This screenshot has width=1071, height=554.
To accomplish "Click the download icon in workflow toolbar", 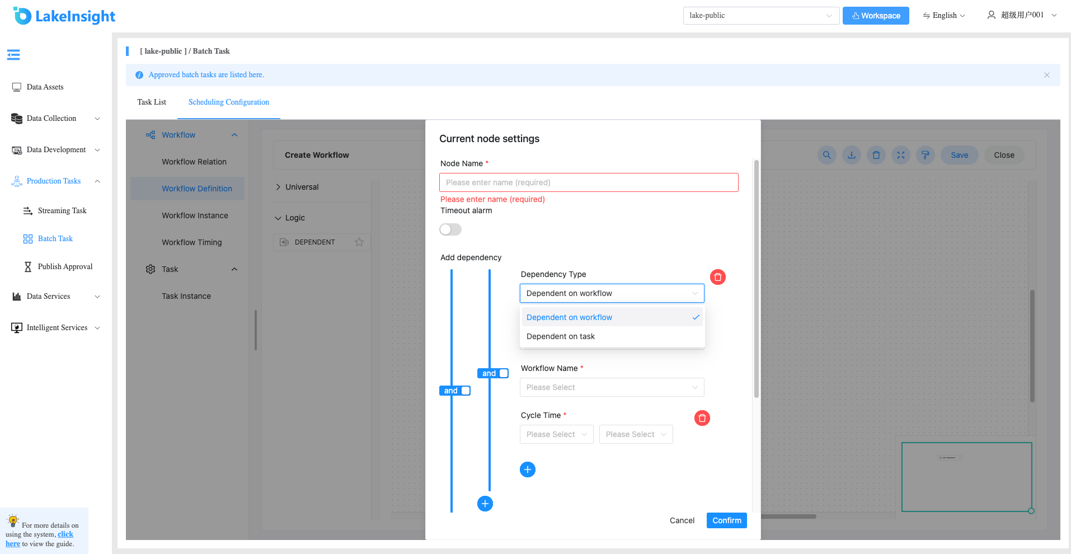I will tap(852, 155).
